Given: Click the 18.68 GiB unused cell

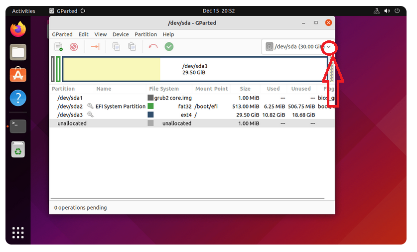Looking at the screenshot, I should pyautogui.click(x=303, y=115).
